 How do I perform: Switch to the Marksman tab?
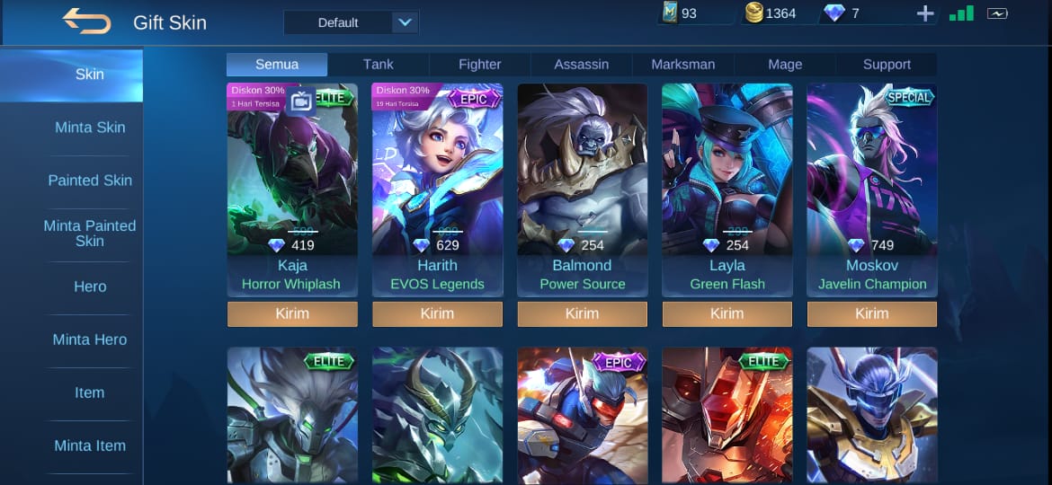[683, 65]
